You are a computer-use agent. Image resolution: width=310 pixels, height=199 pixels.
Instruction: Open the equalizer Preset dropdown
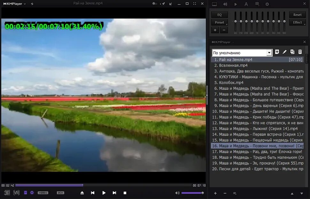point(220,22)
